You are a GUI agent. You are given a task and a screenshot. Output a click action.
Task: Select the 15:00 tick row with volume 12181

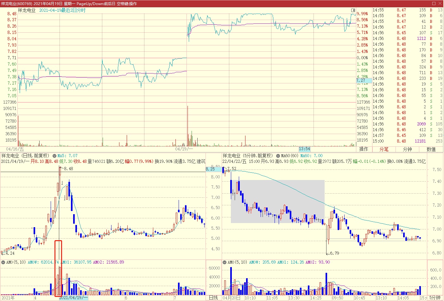[x=408, y=141]
